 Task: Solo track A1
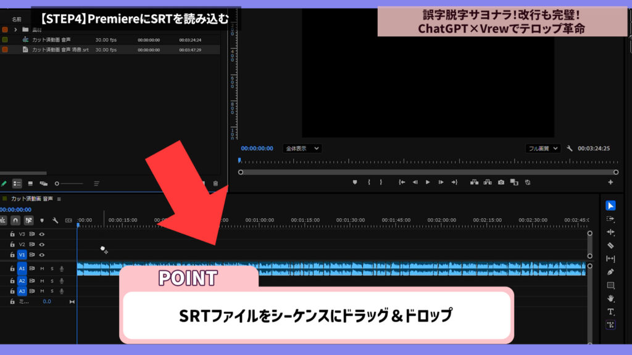[x=52, y=269]
